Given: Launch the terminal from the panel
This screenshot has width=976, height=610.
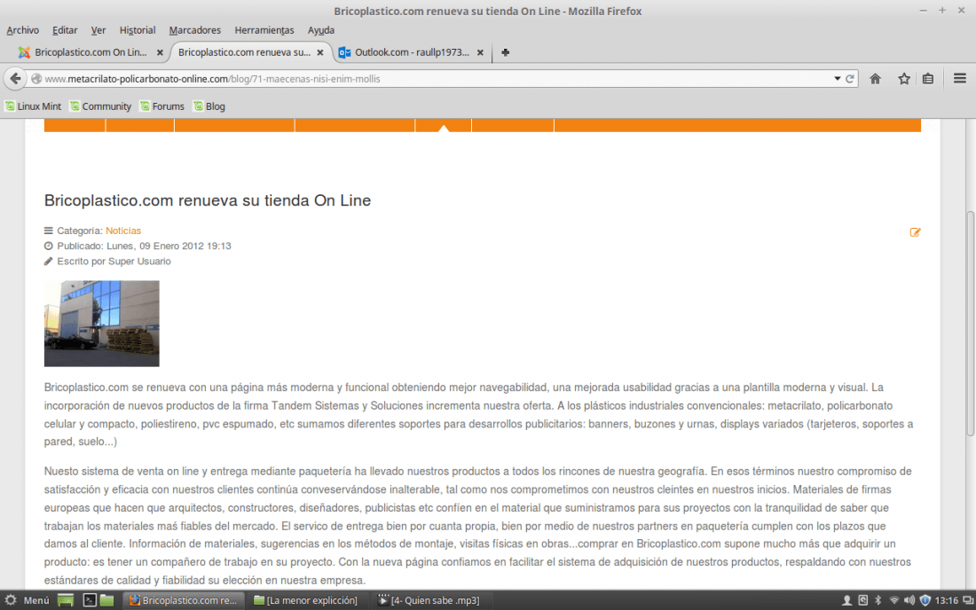Looking at the screenshot, I should pos(90,600).
